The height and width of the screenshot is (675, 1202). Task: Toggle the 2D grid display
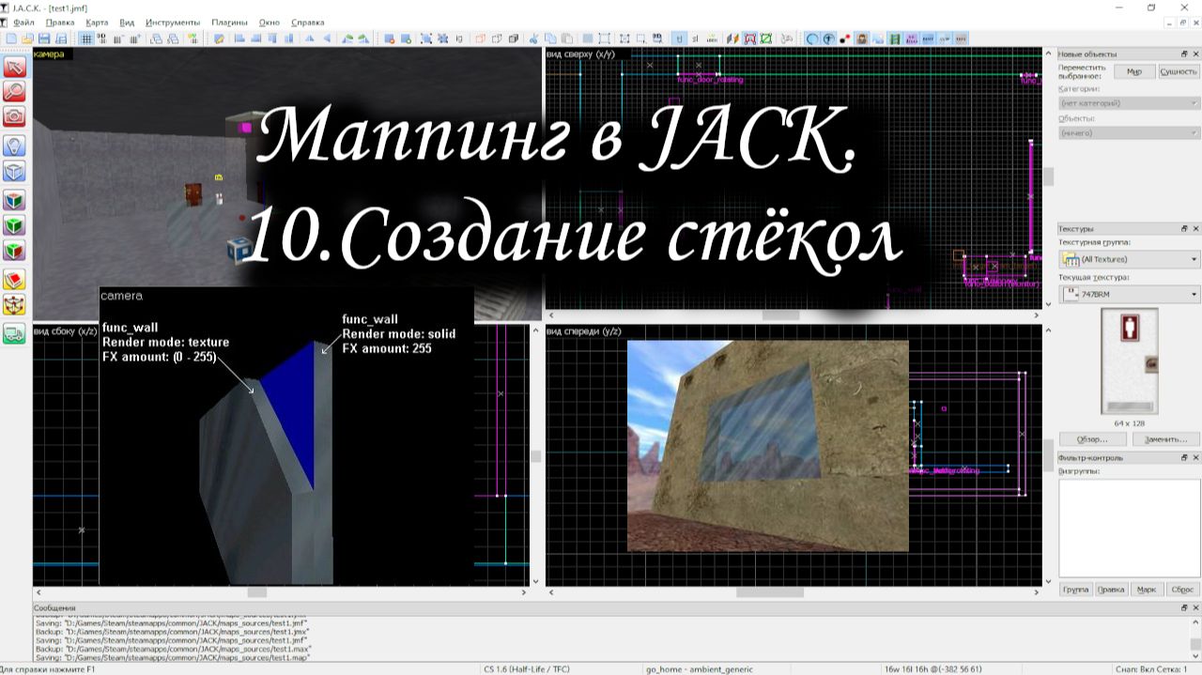85,38
